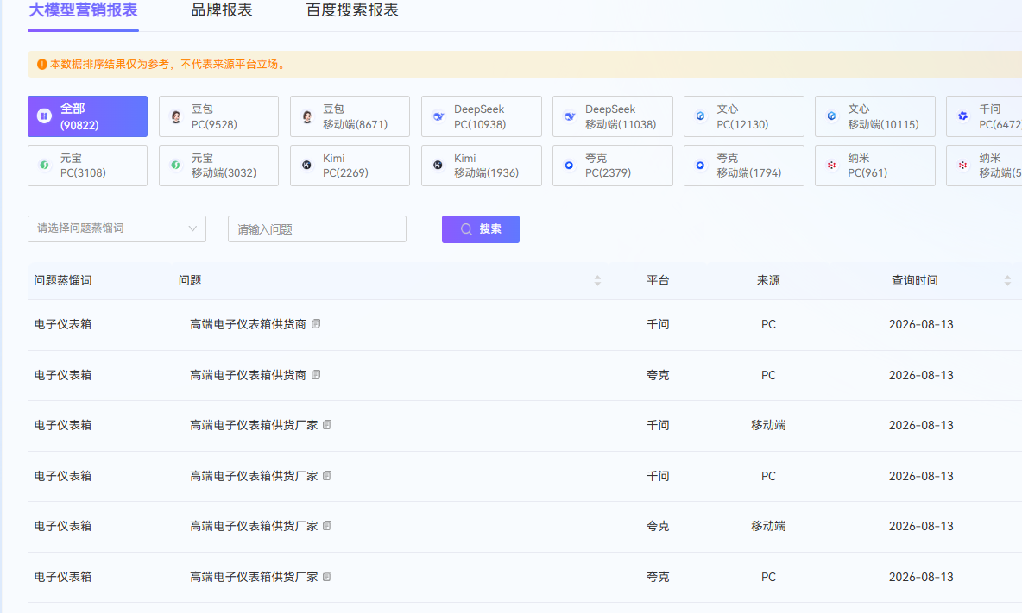Image resolution: width=1022 pixels, height=613 pixels.
Task: Copy 供货厂家 question in 千问 PC row
Action: pyautogui.click(x=328, y=475)
